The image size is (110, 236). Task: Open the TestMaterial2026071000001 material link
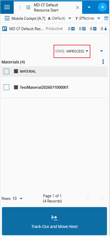tap(44, 87)
